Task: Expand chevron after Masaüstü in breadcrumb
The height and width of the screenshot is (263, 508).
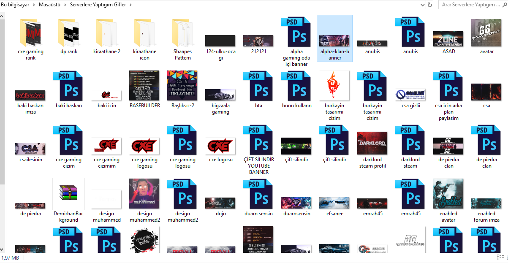Action: point(65,5)
